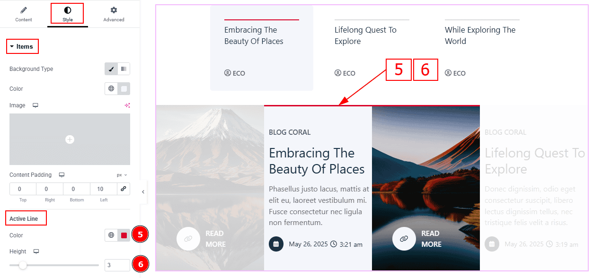The width and height of the screenshot is (593, 278).
Task: Select gradient background type icon
Action: point(124,69)
